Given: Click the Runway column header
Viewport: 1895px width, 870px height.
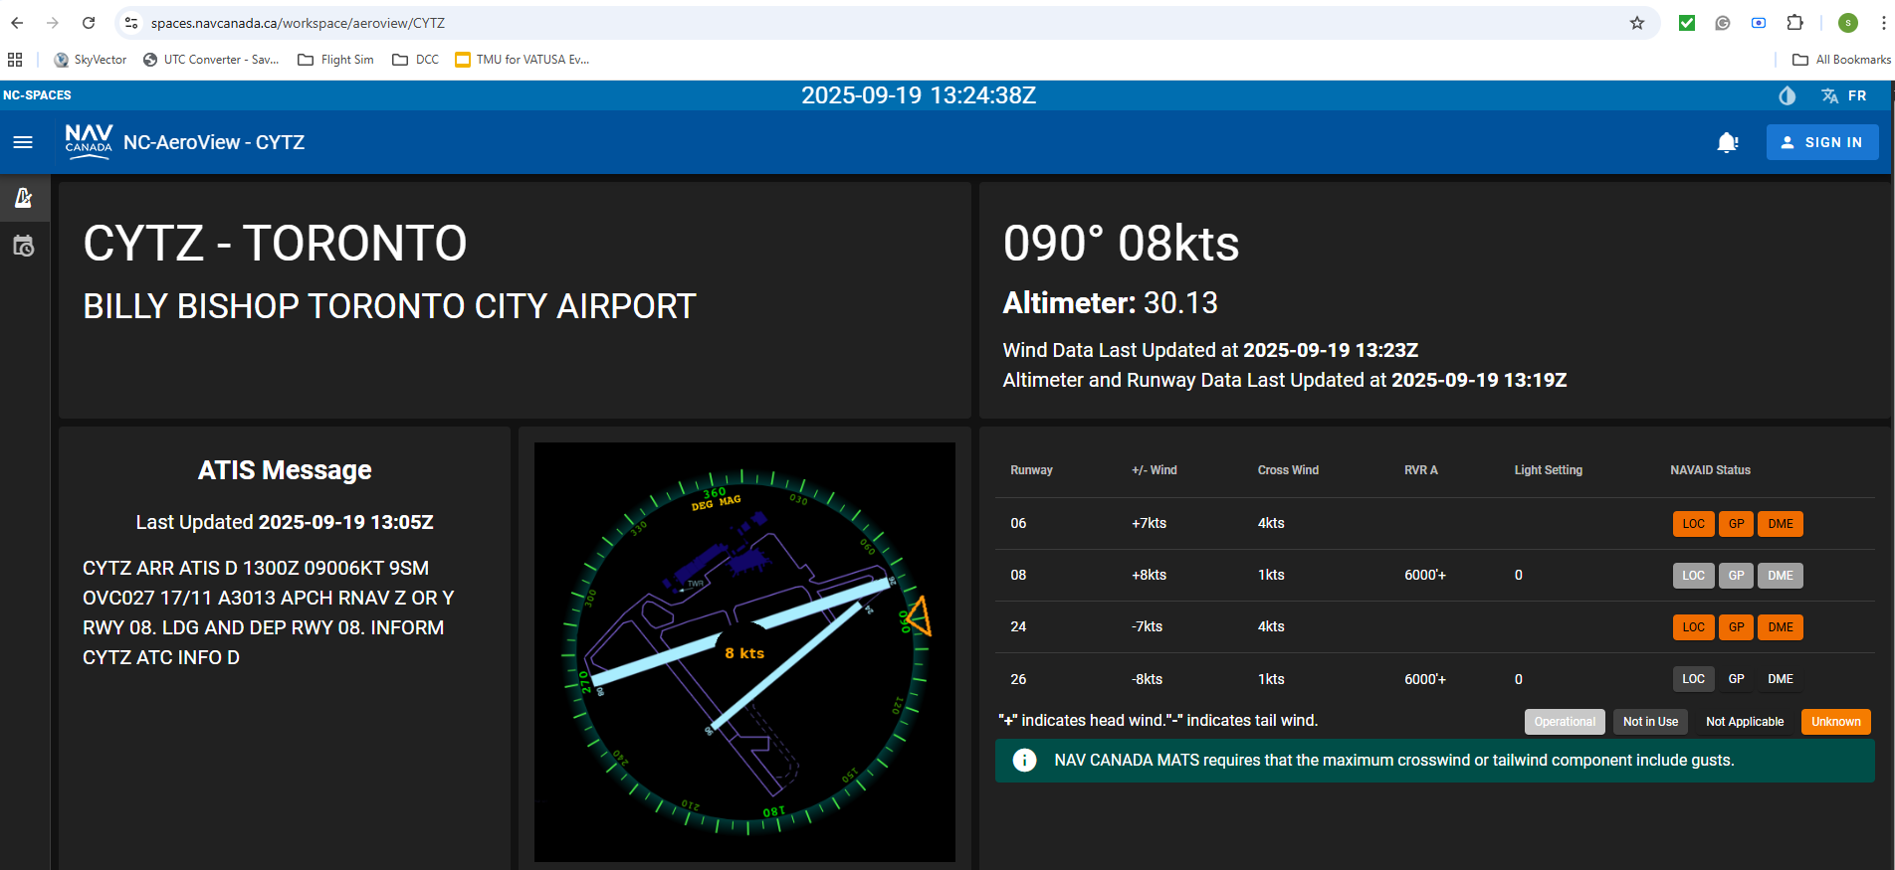Looking at the screenshot, I should pyautogui.click(x=1031, y=470).
